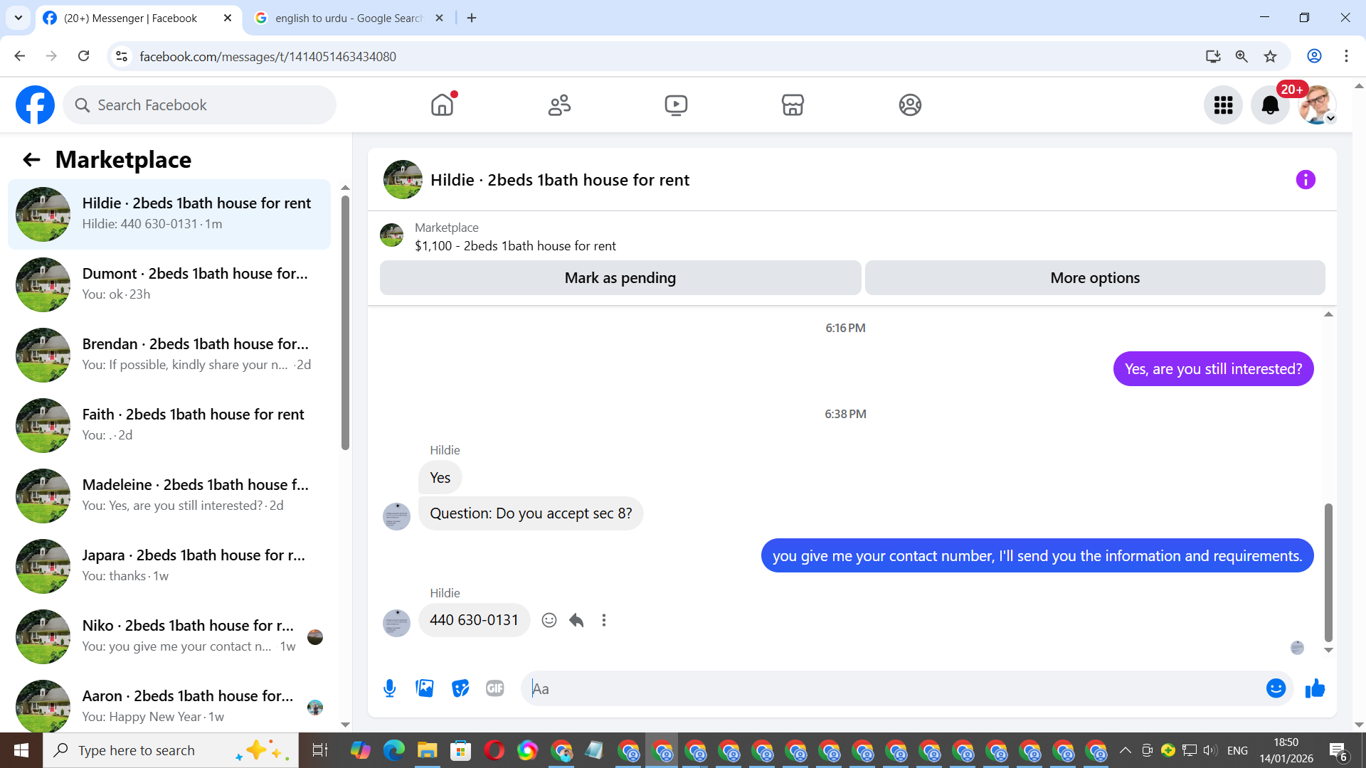Image resolution: width=1366 pixels, height=768 pixels.
Task: Click the voice clip microphone icon
Action: click(x=389, y=688)
